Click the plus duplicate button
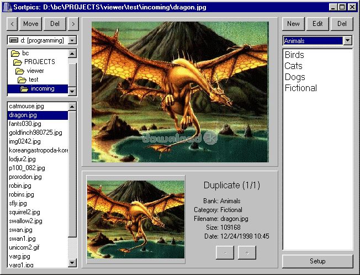The height and width of the screenshot is (275, 360). coord(247,253)
